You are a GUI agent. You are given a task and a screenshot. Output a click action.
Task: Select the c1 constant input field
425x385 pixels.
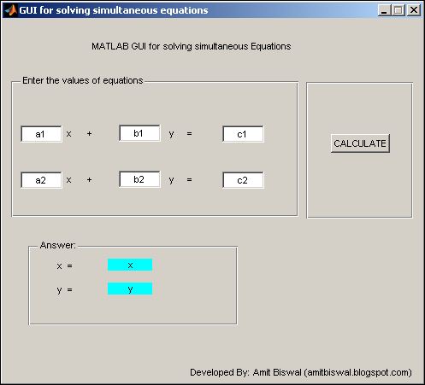click(x=243, y=134)
